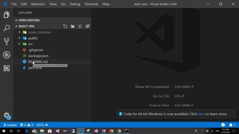Open the Source Control view

pyautogui.click(x=6, y=41)
